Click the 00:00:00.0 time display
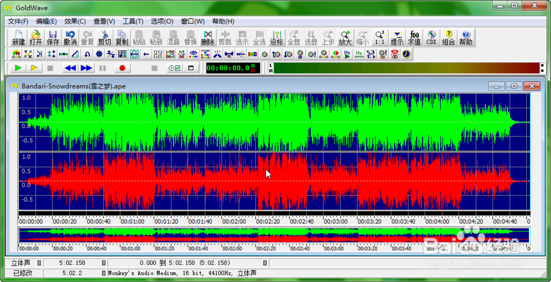The width and height of the screenshot is (551, 282). [233, 68]
